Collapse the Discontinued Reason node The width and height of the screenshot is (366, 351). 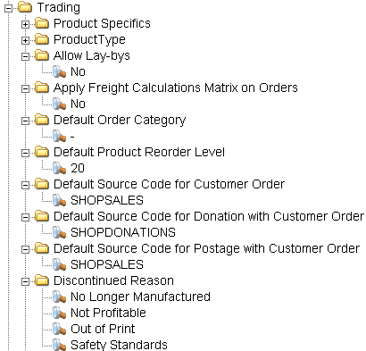(26, 281)
